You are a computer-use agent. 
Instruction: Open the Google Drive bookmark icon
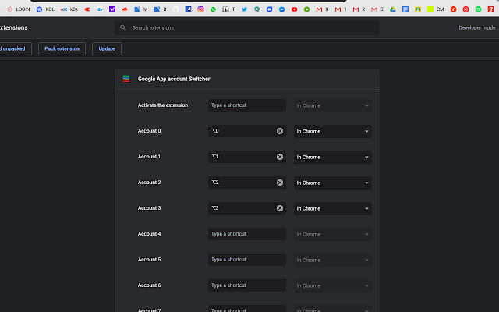(x=393, y=9)
